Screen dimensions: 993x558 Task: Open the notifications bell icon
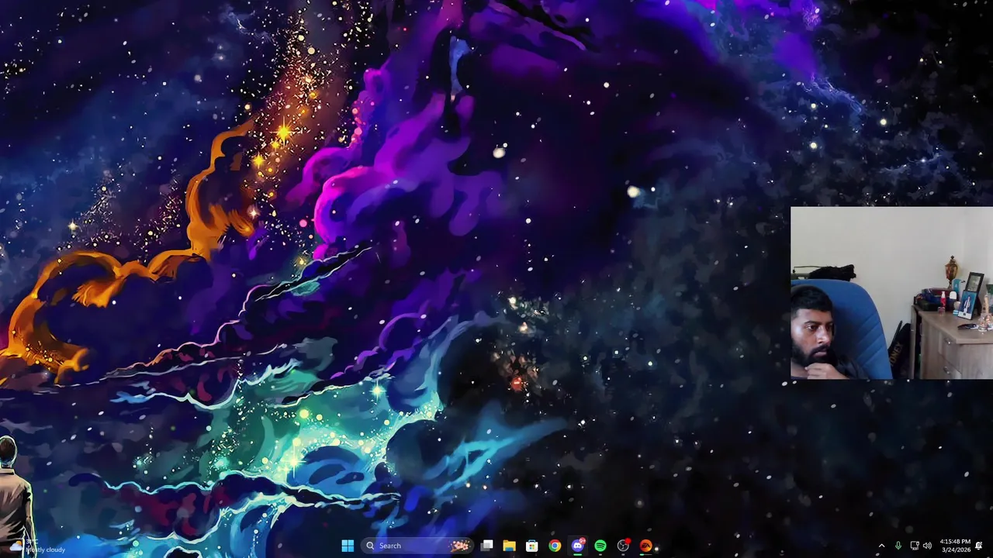(x=979, y=546)
